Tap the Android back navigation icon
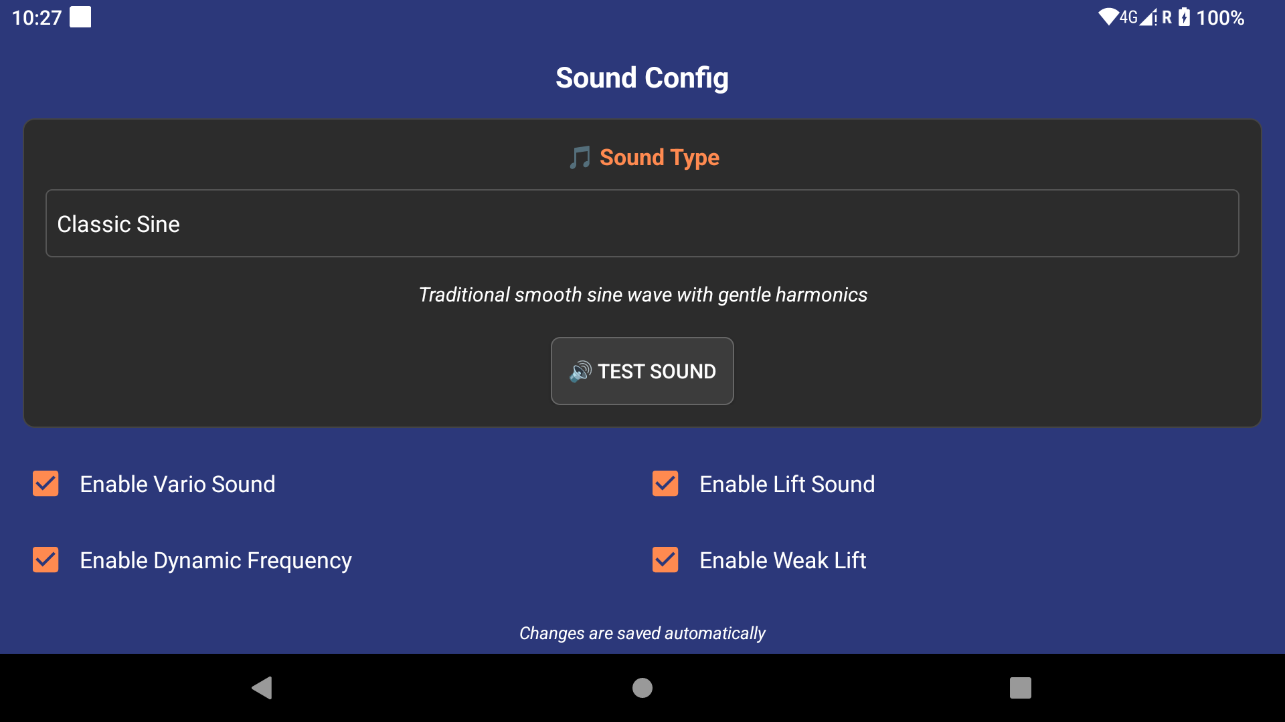Screen dimensions: 1285x722 pyautogui.click(x=262, y=688)
